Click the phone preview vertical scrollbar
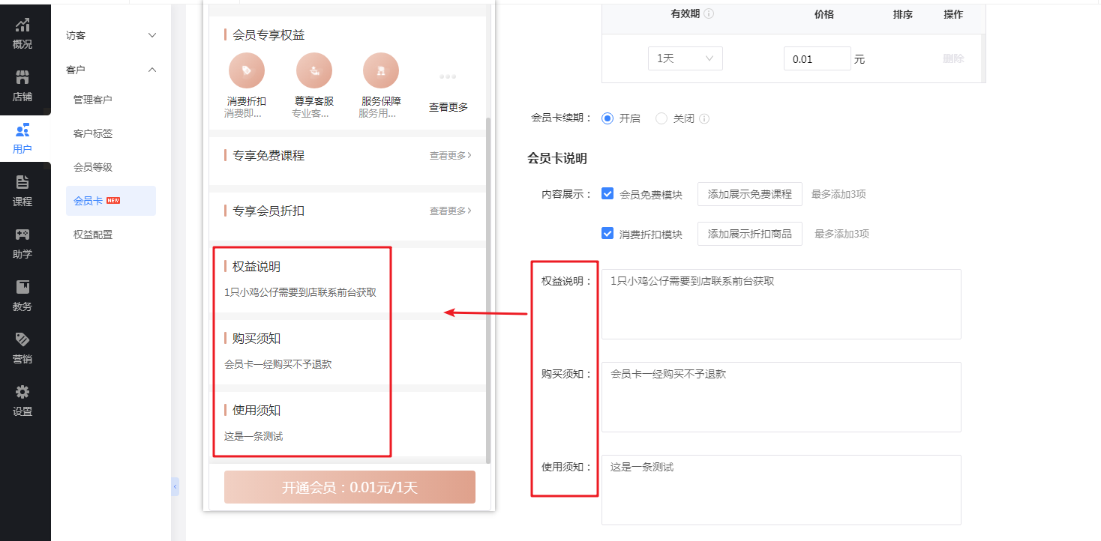 489,289
